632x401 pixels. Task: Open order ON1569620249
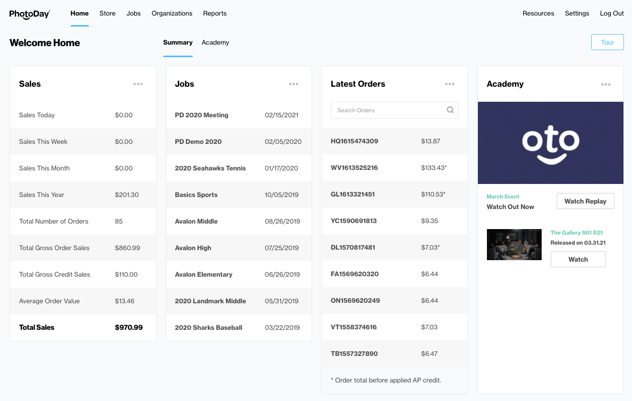coord(355,300)
